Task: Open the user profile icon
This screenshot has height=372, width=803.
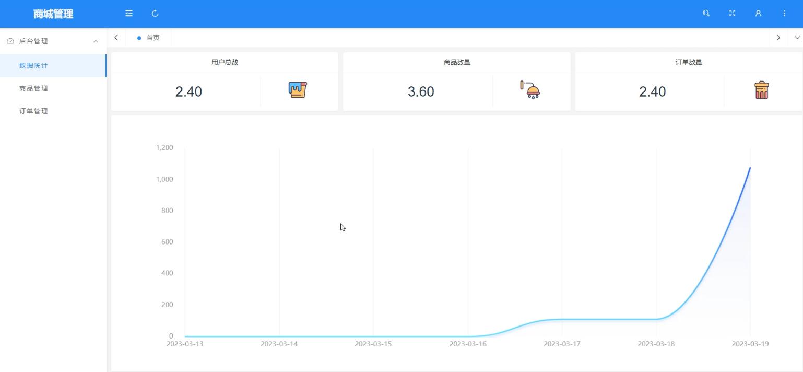Action: (758, 14)
